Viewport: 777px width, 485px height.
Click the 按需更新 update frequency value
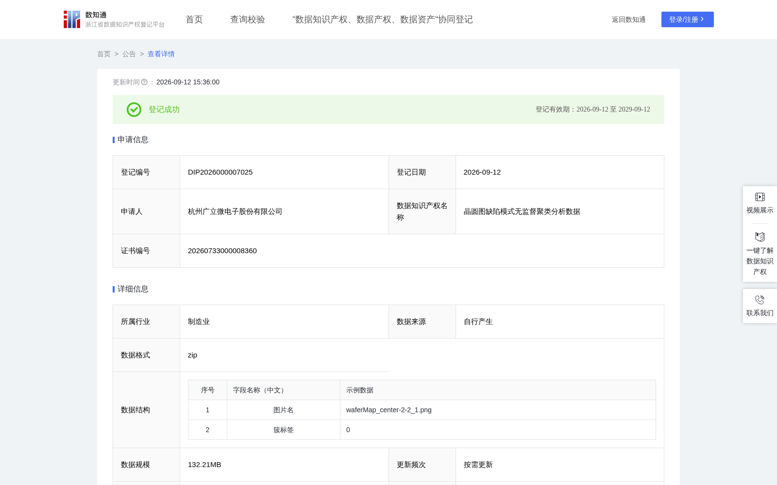(x=478, y=465)
